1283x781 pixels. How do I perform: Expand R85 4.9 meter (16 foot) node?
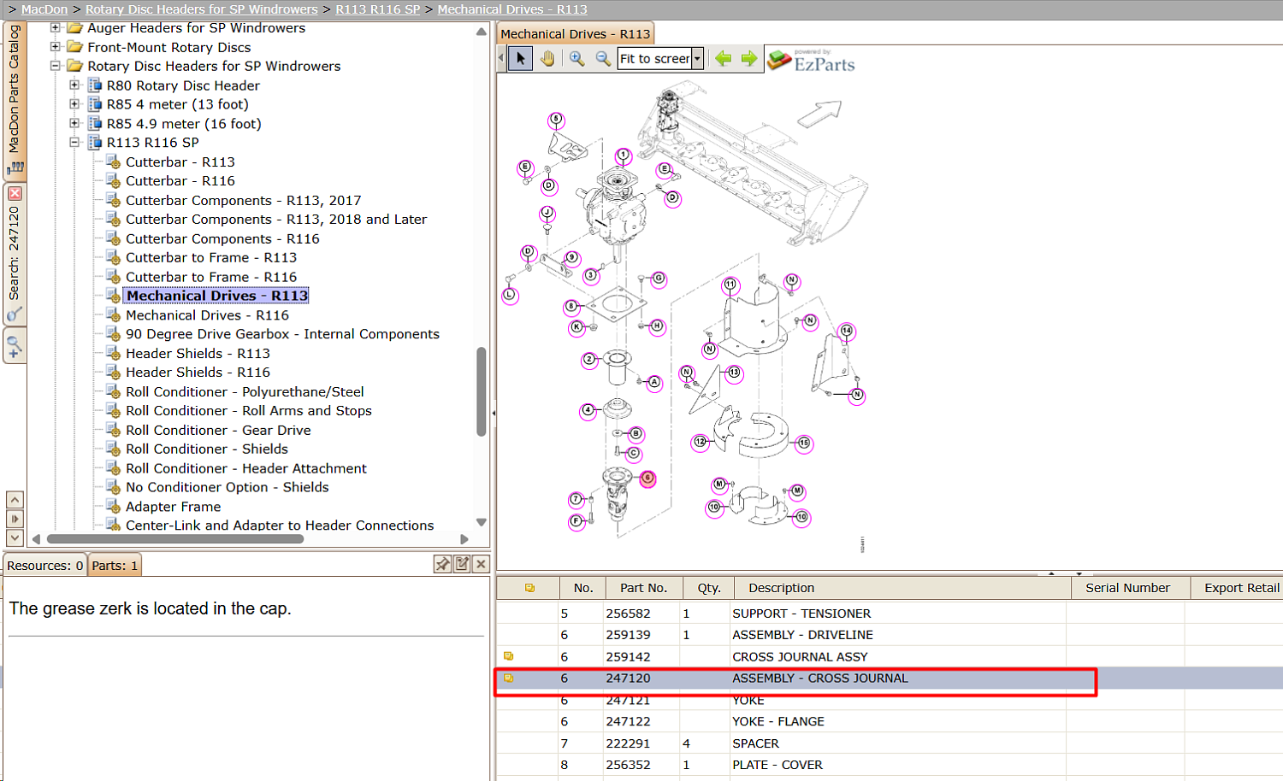74,123
